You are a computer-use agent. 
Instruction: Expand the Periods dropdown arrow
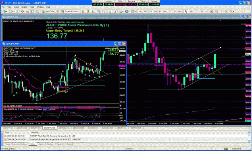click(129, 11)
